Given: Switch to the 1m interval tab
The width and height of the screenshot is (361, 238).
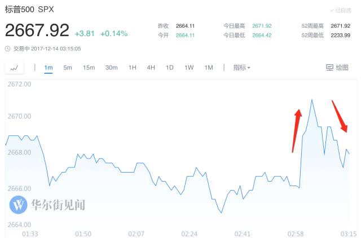Looking at the screenshot, I should 49,68.
